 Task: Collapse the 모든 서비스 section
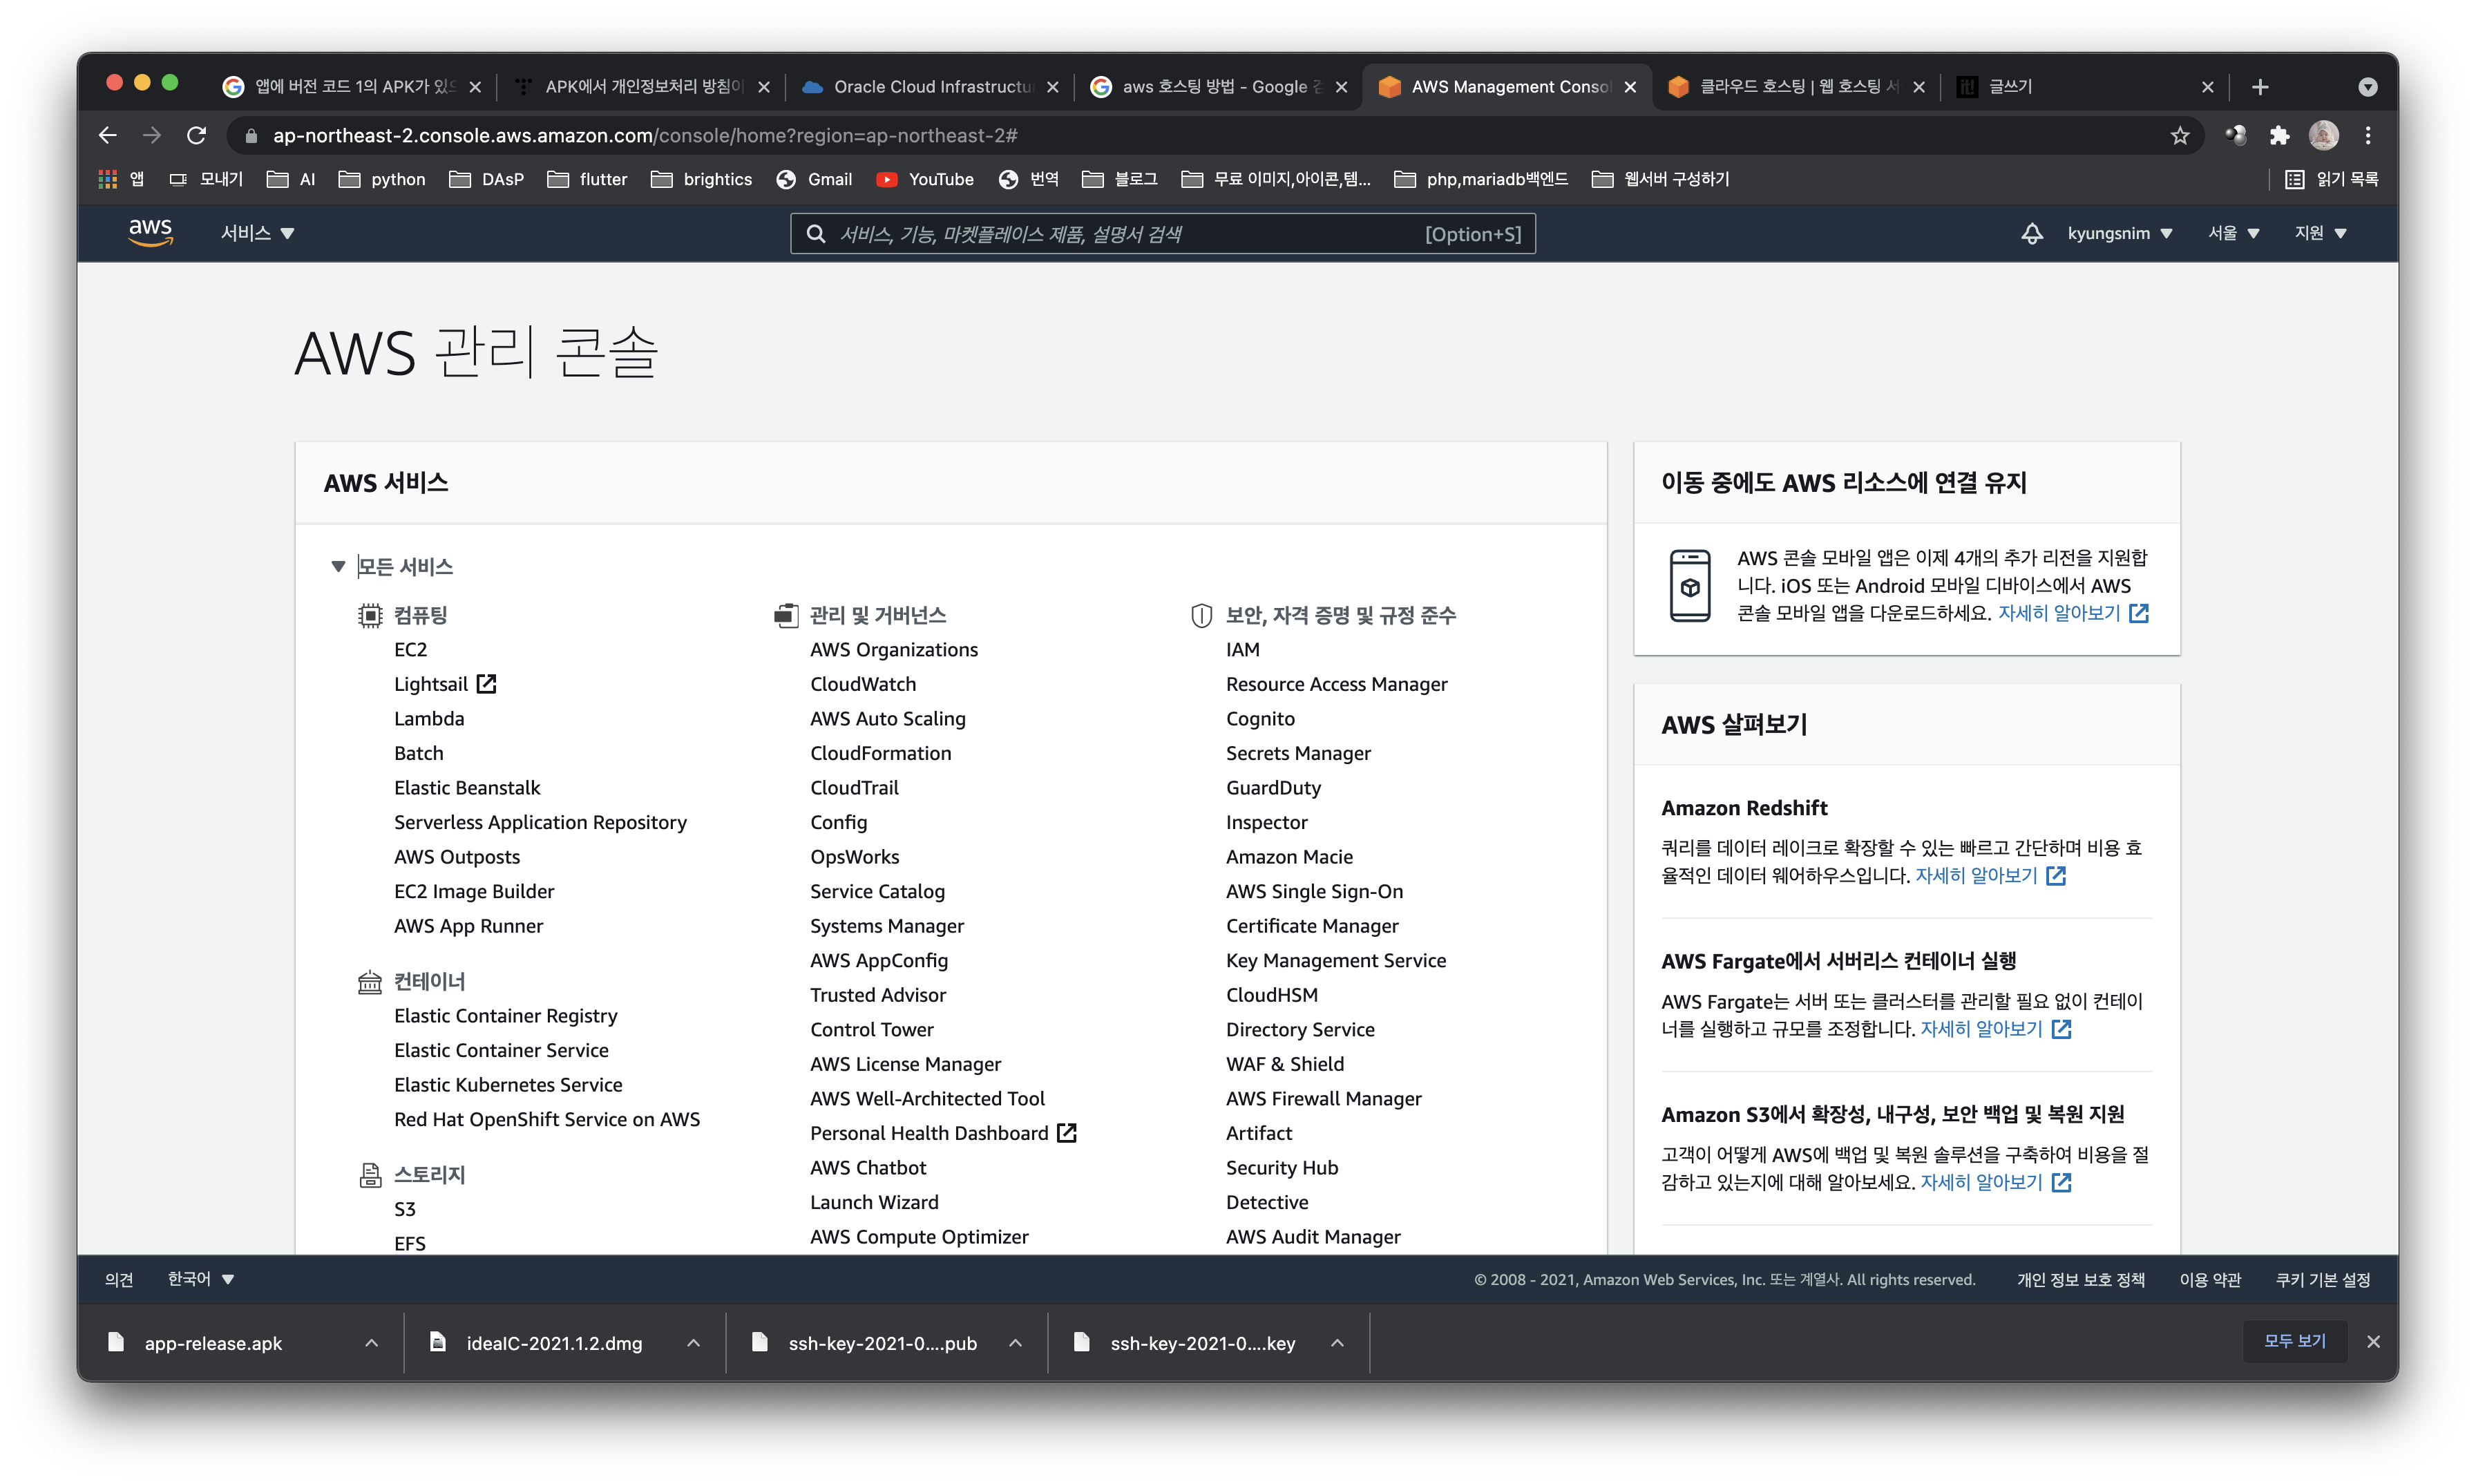click(x=338, y=567)
